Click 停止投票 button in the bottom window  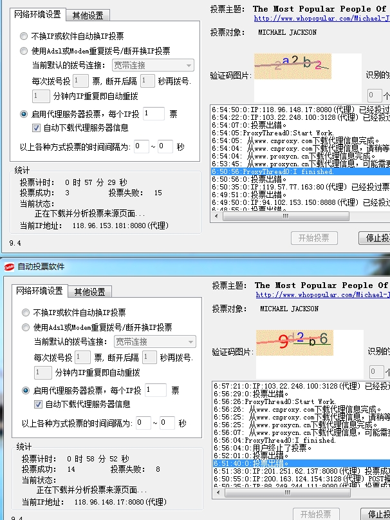(x=375, y=514)
